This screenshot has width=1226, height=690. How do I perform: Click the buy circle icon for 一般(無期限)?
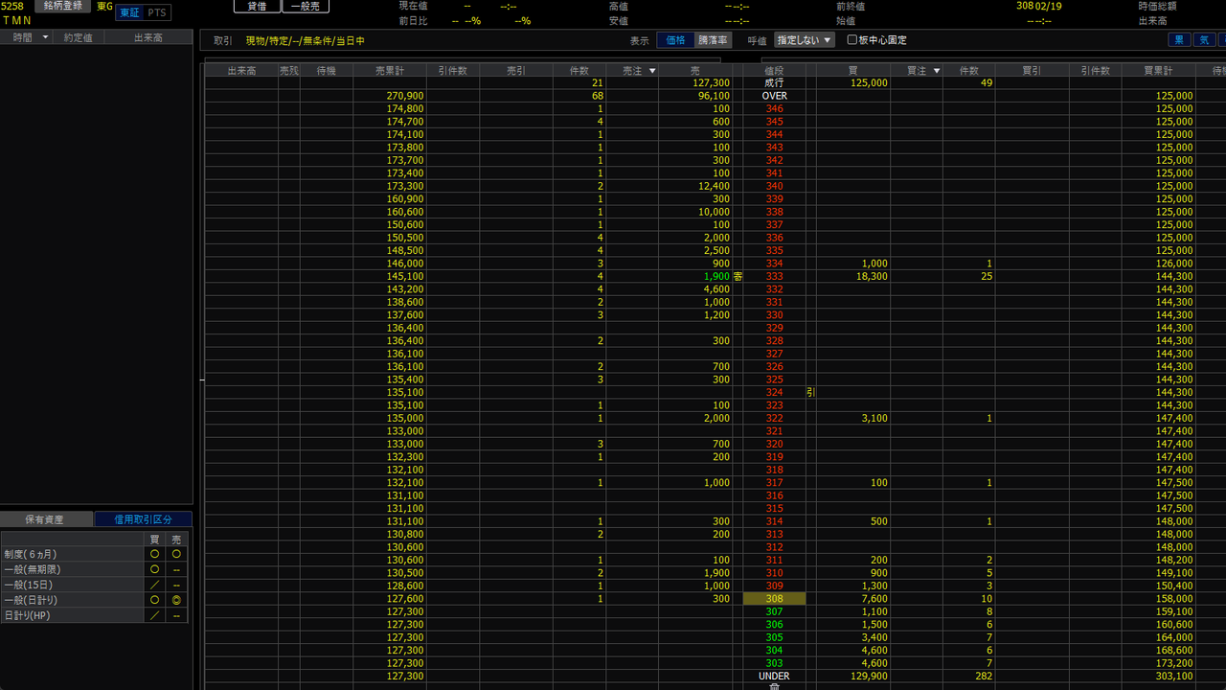coord(154,569)
